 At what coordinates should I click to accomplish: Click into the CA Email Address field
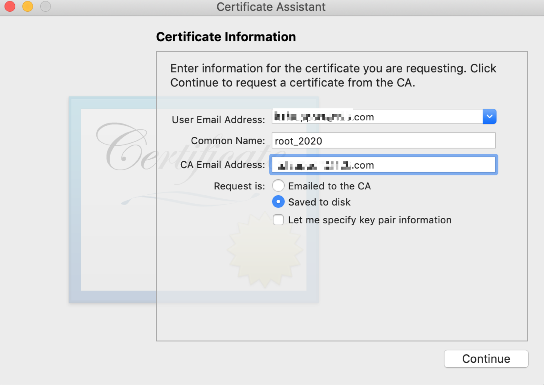[x=383, y=165]
